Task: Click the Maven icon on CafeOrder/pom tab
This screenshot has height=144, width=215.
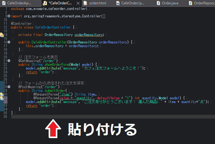Action: pos(118,3)
